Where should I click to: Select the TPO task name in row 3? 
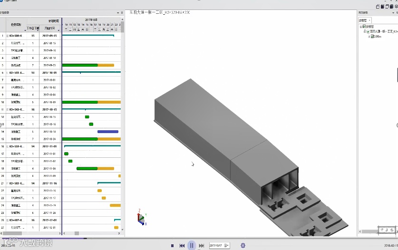(17, 50)
